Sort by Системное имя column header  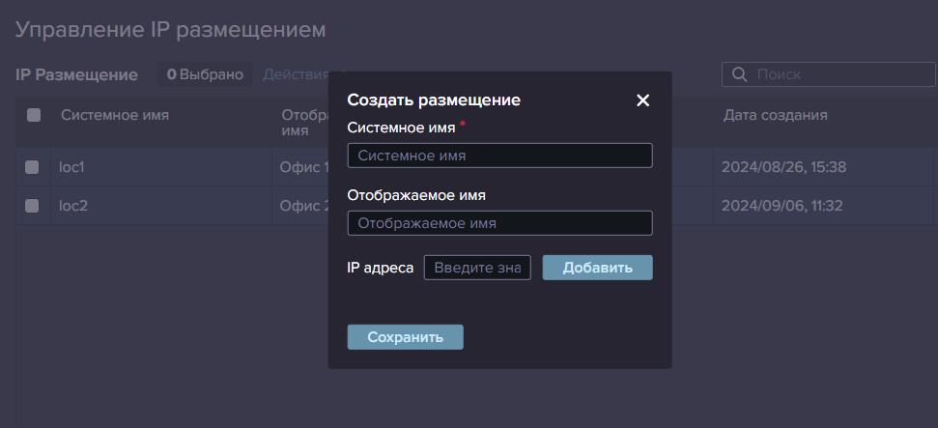point(115,115)
